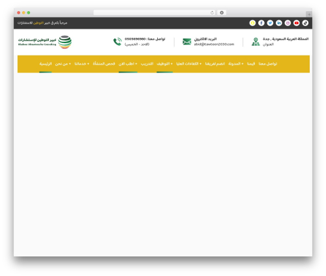Image resolution: width=326 pixels, height=276 pixels.
Task: Click the welcome text in dark top bar
Action: pos(42,23)
